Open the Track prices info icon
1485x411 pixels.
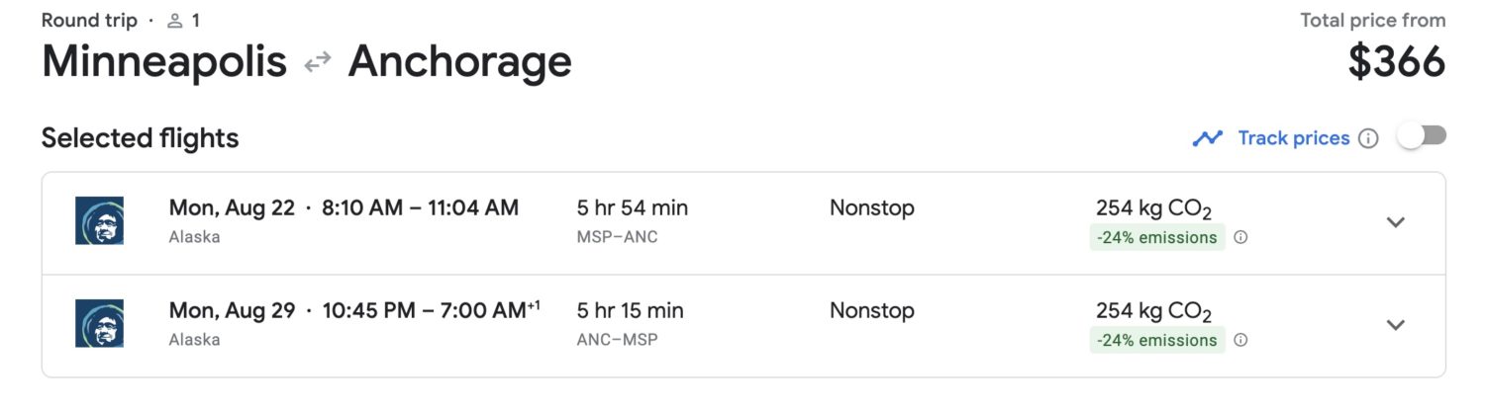pos(1368,138)
